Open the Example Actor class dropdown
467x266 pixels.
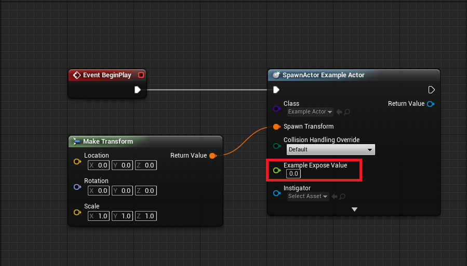[x=310, y=112]
